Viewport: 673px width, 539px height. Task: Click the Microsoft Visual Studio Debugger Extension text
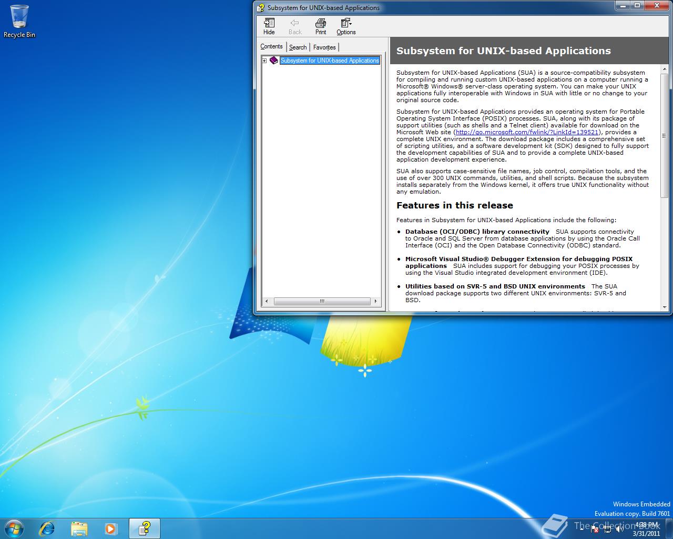pos(519,262)
